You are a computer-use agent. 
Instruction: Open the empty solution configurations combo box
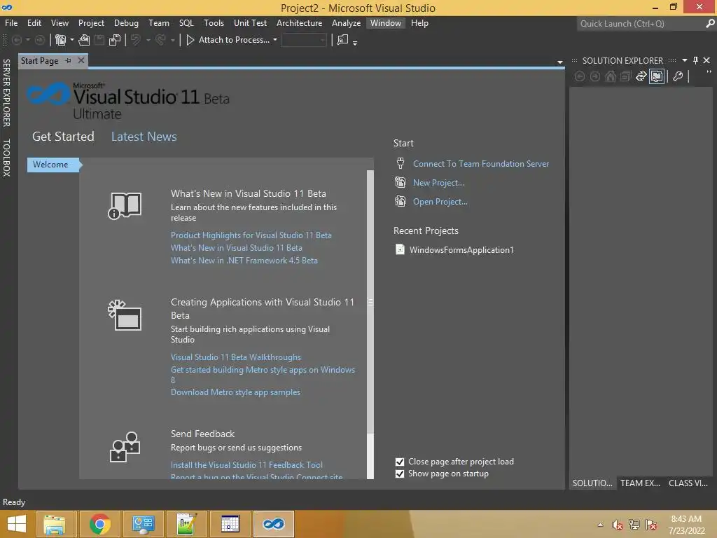[304, 40]
